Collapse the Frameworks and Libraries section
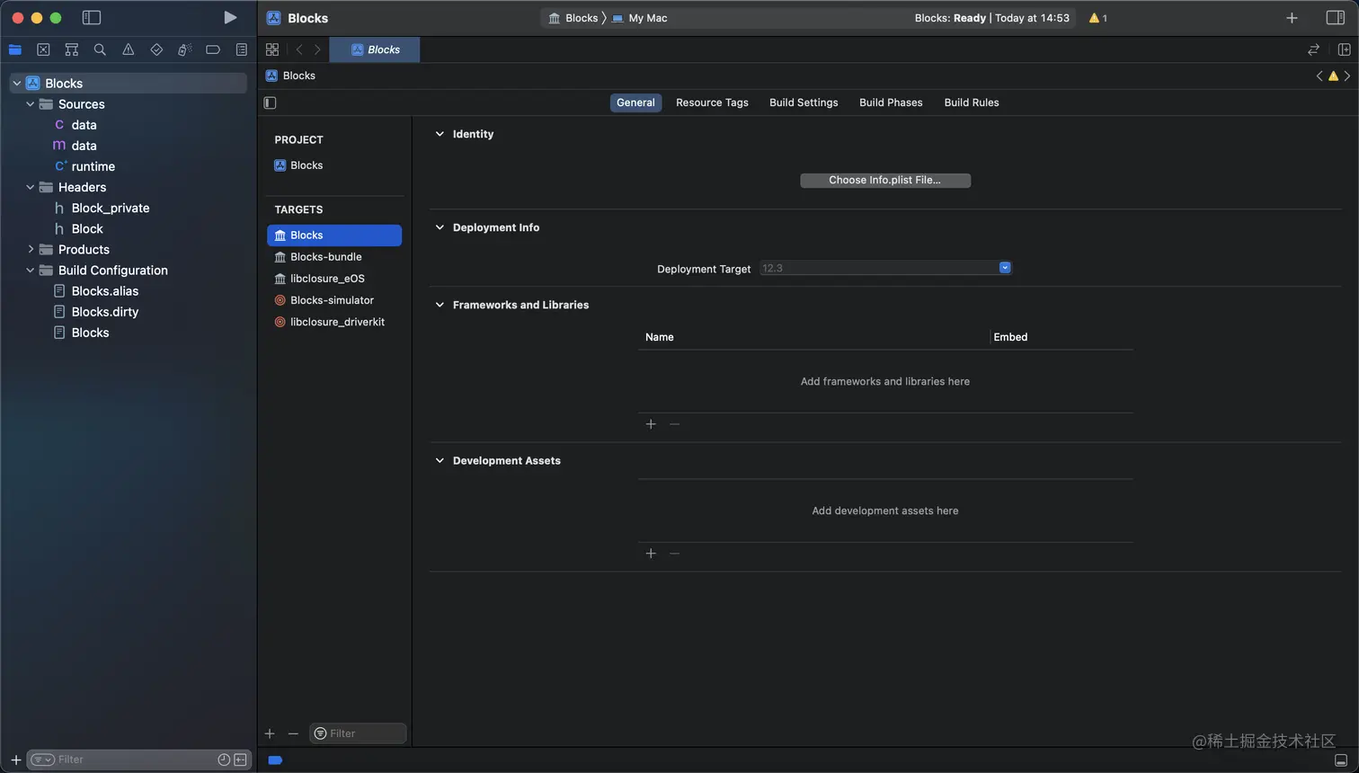 440,305
